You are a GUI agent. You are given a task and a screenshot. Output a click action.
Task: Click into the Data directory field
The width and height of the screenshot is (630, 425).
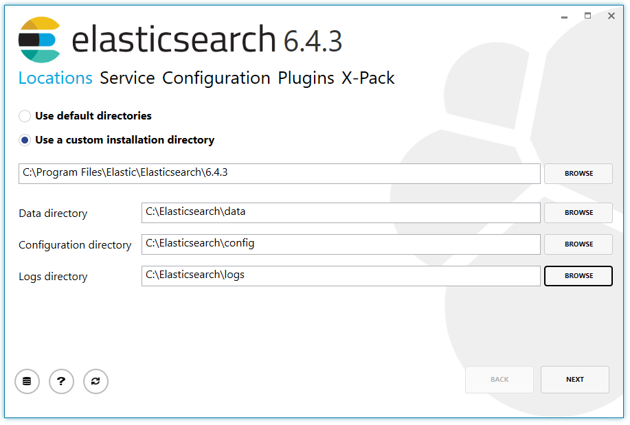[341, 213]
